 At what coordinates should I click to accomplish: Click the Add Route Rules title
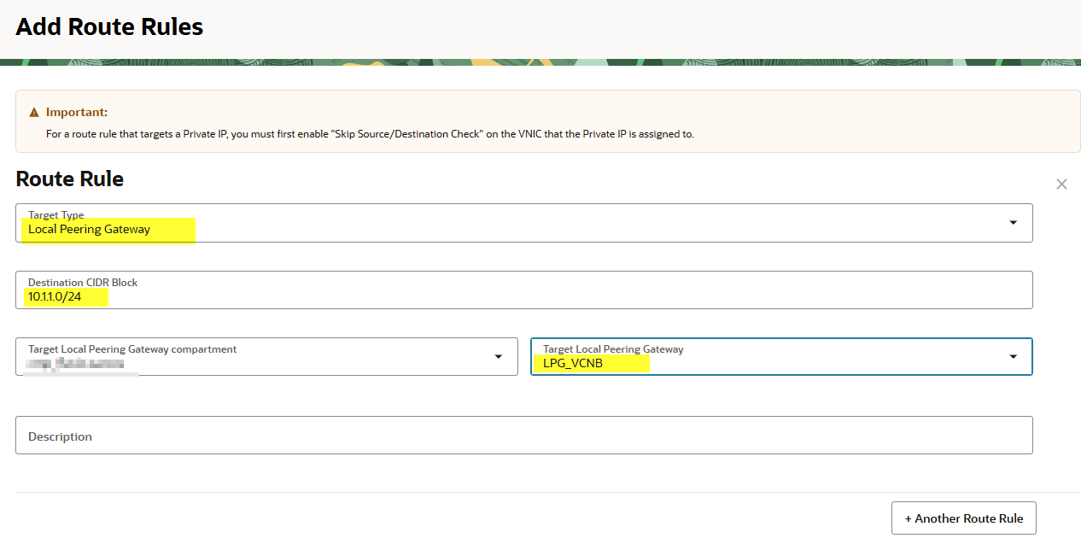[x=109, y=27]
